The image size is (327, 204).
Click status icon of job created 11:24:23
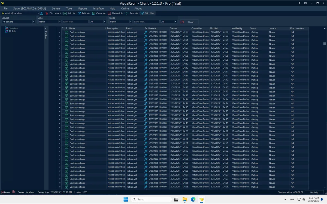coord(66,155)
